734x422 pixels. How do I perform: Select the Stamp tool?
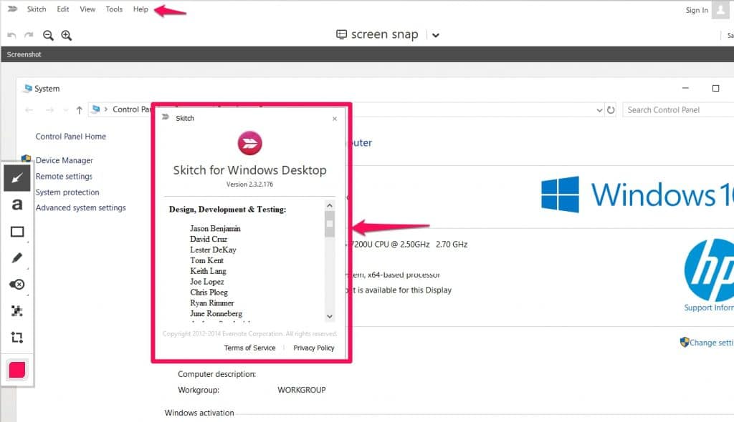(x=17, y=284)
